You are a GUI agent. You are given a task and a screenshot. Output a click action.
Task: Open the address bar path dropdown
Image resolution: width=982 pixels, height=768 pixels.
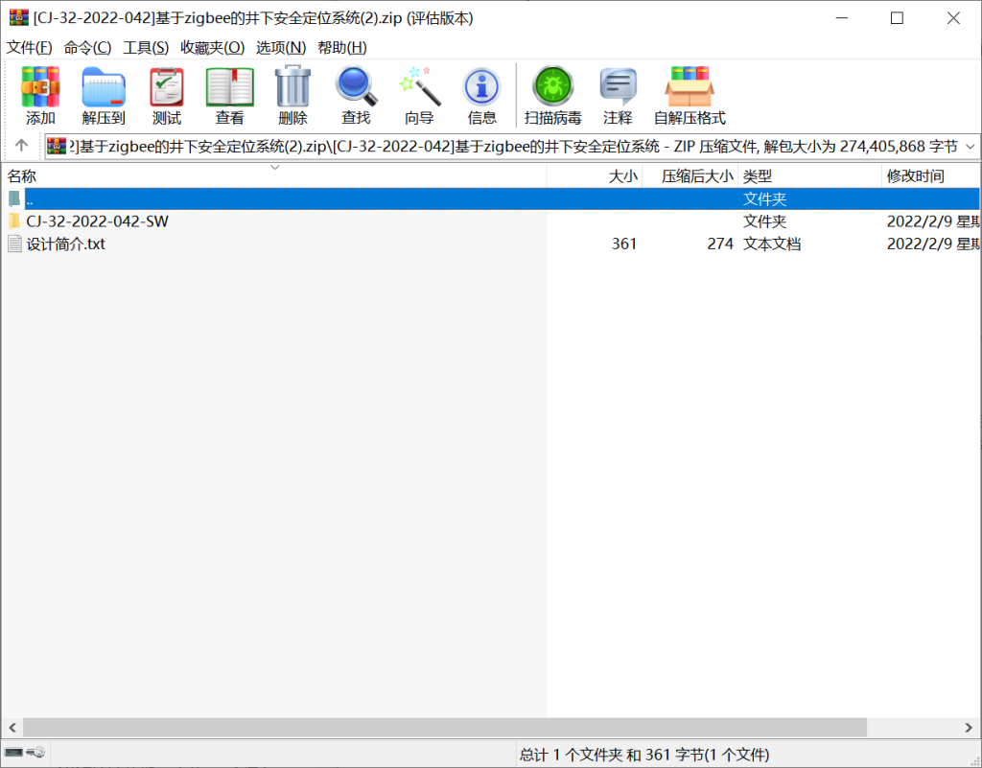(x=969, y=146)
